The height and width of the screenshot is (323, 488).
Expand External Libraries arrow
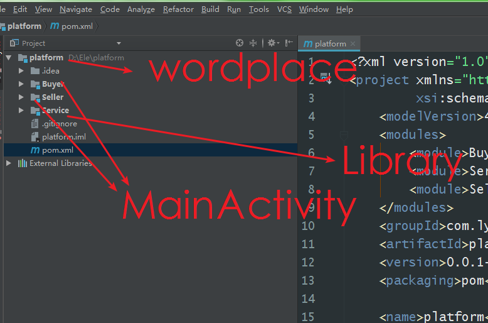tap(9, 163)
